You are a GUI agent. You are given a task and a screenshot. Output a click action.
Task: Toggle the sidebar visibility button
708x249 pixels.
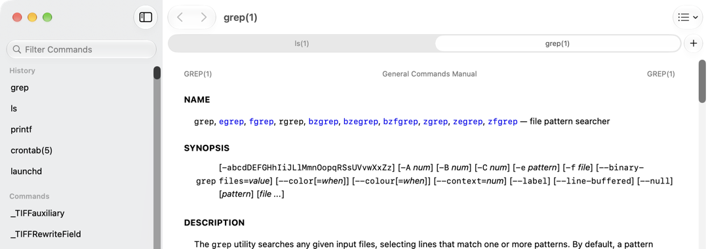click(x=146, y=17)
